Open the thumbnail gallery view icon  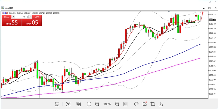[57, 104]
